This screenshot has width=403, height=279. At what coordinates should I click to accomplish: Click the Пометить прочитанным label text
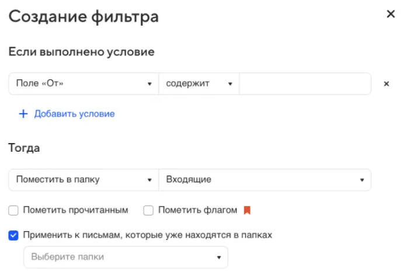click(75, 210)
